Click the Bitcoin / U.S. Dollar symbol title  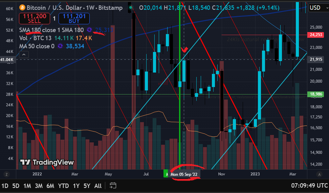[74, 8]
